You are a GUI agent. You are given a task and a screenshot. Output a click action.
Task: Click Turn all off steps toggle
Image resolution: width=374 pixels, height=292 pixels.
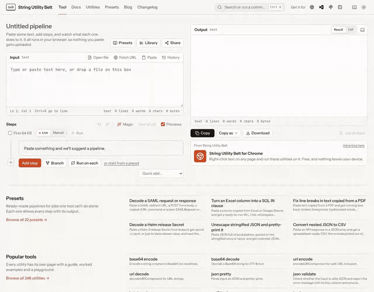point(147,124)
